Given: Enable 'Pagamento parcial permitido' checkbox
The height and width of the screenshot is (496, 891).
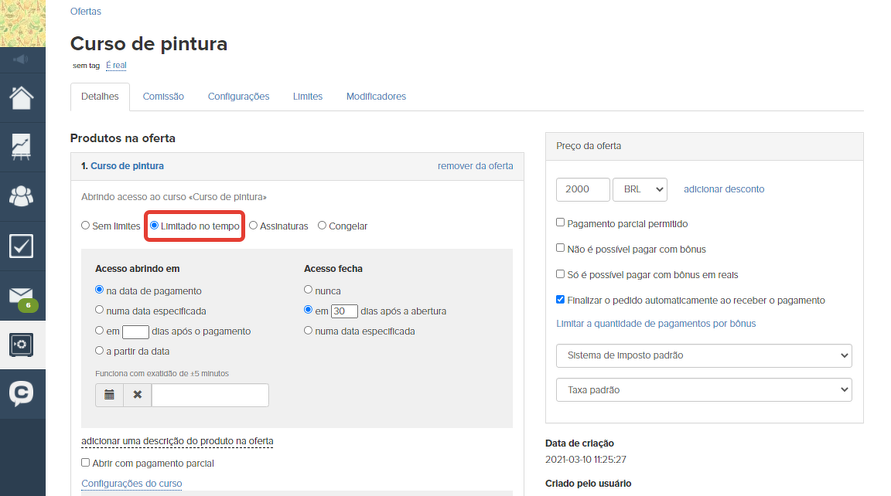Looking at the screenshot, I should click(x=561, y=223).
